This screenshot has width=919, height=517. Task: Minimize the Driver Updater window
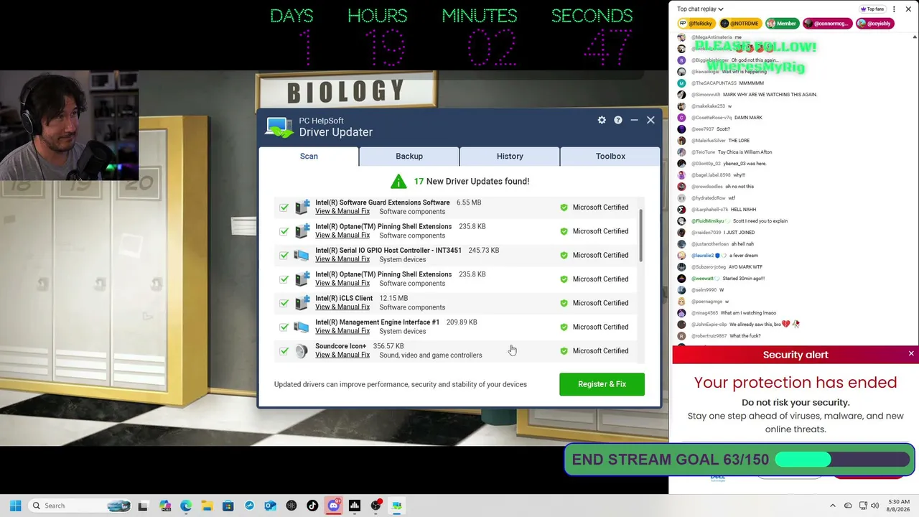coord(634,120)
